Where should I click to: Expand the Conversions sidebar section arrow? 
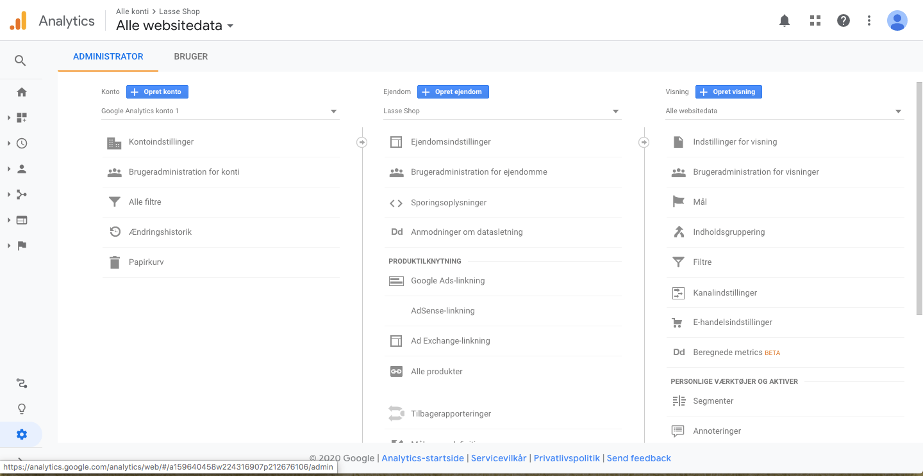[9, 246]
